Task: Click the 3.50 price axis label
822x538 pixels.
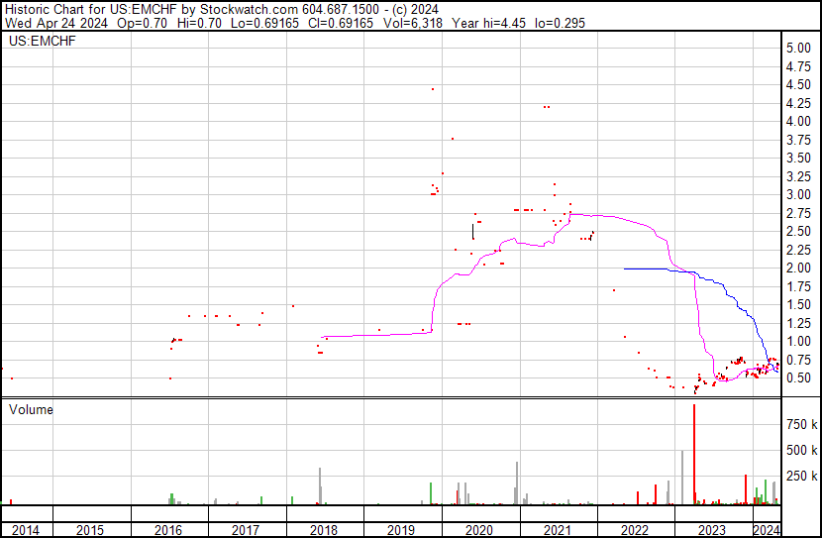Action: 798,158
